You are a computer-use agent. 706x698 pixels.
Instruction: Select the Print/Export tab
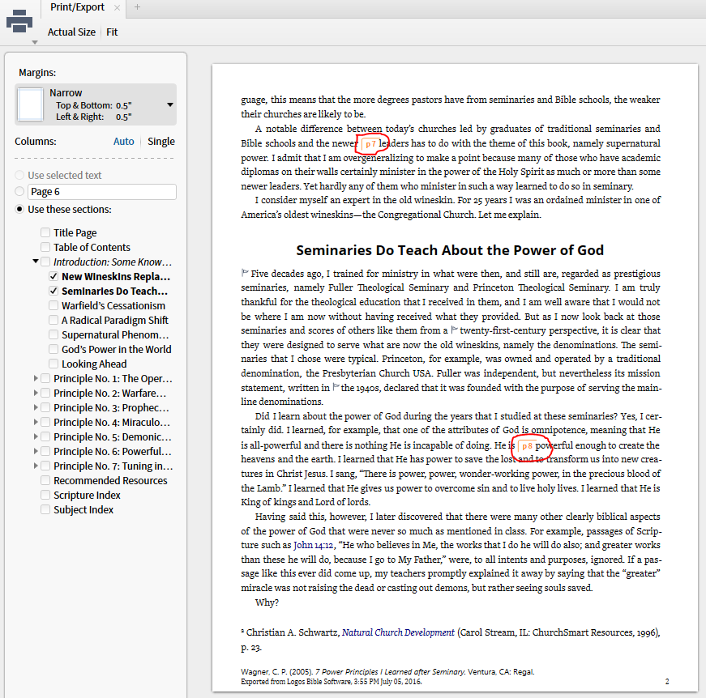pos(77,7)
